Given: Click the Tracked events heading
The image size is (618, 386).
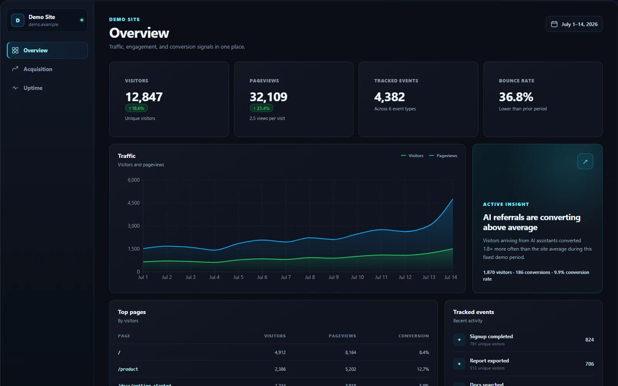Looking at the screenshot, I should (x=474, y=312).
